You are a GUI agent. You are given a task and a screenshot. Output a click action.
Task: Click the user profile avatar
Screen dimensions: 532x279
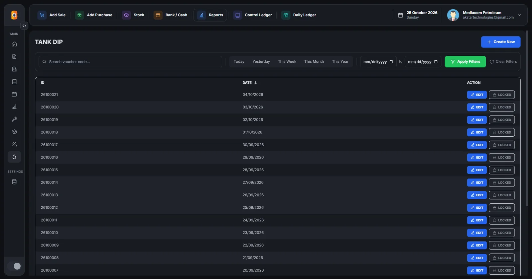pyautogui.click(x=453, y=15)
